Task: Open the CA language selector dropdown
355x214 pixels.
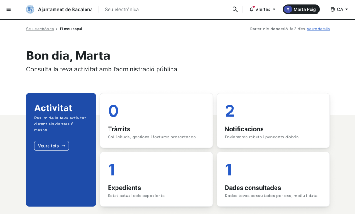Action: tap(346, 9)
